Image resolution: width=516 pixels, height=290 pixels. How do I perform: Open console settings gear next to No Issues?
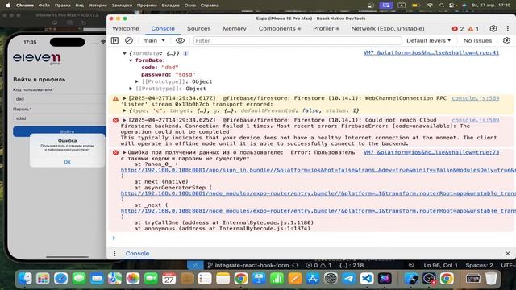point(506,40)
